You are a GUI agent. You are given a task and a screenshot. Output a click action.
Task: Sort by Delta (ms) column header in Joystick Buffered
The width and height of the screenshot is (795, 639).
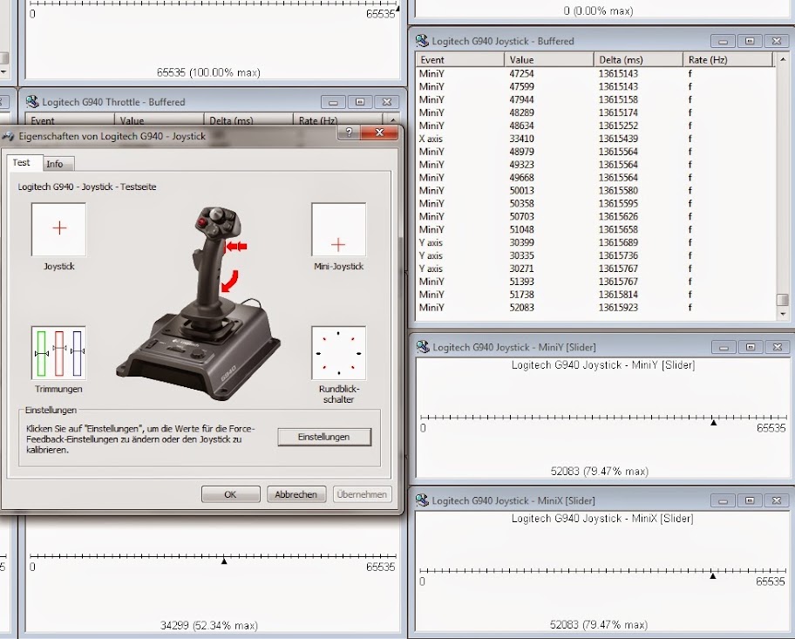pyautogui.click(x=638, y=60)
